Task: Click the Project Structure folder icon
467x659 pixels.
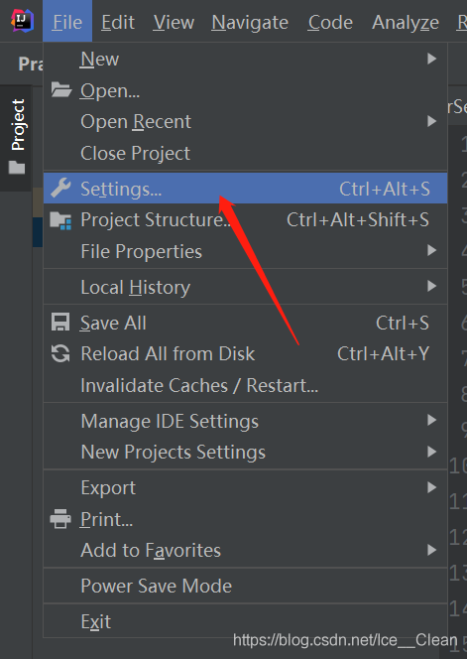Action: coord(60,220)
